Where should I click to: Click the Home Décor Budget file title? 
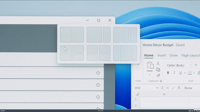click(158, 45)
